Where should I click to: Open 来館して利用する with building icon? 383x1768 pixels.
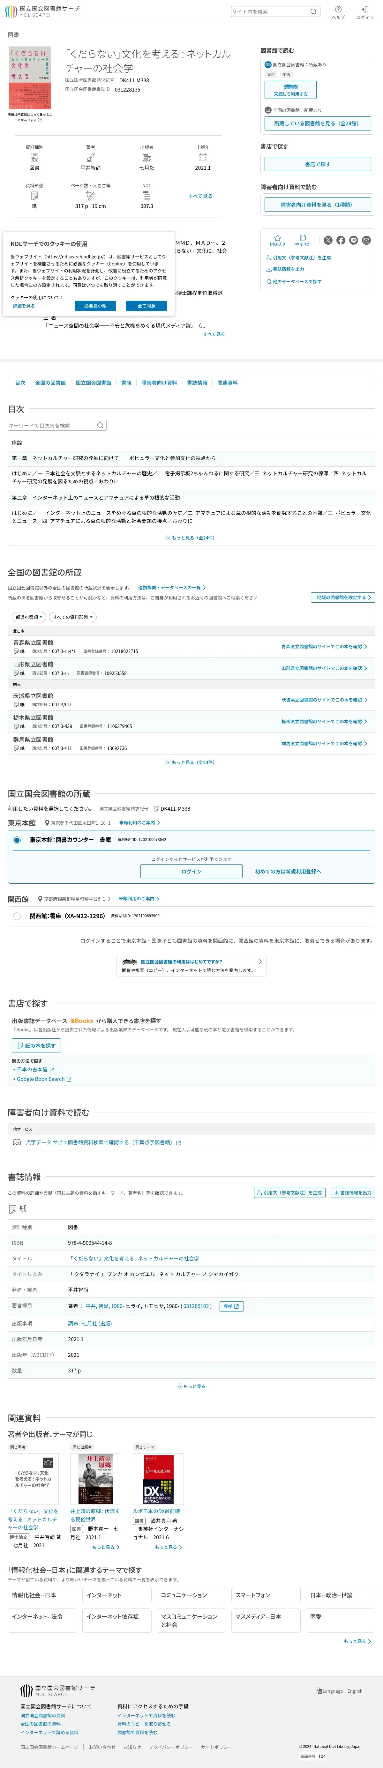[290, 90]
